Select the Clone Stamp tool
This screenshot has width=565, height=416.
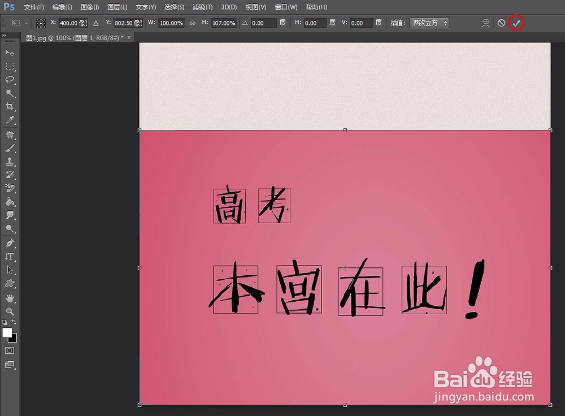click(x=10, y=162)
